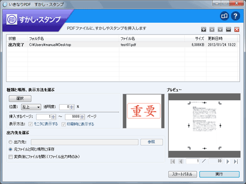Move selected file down in list
Screen dimensions: 246x184
point(220,30)
